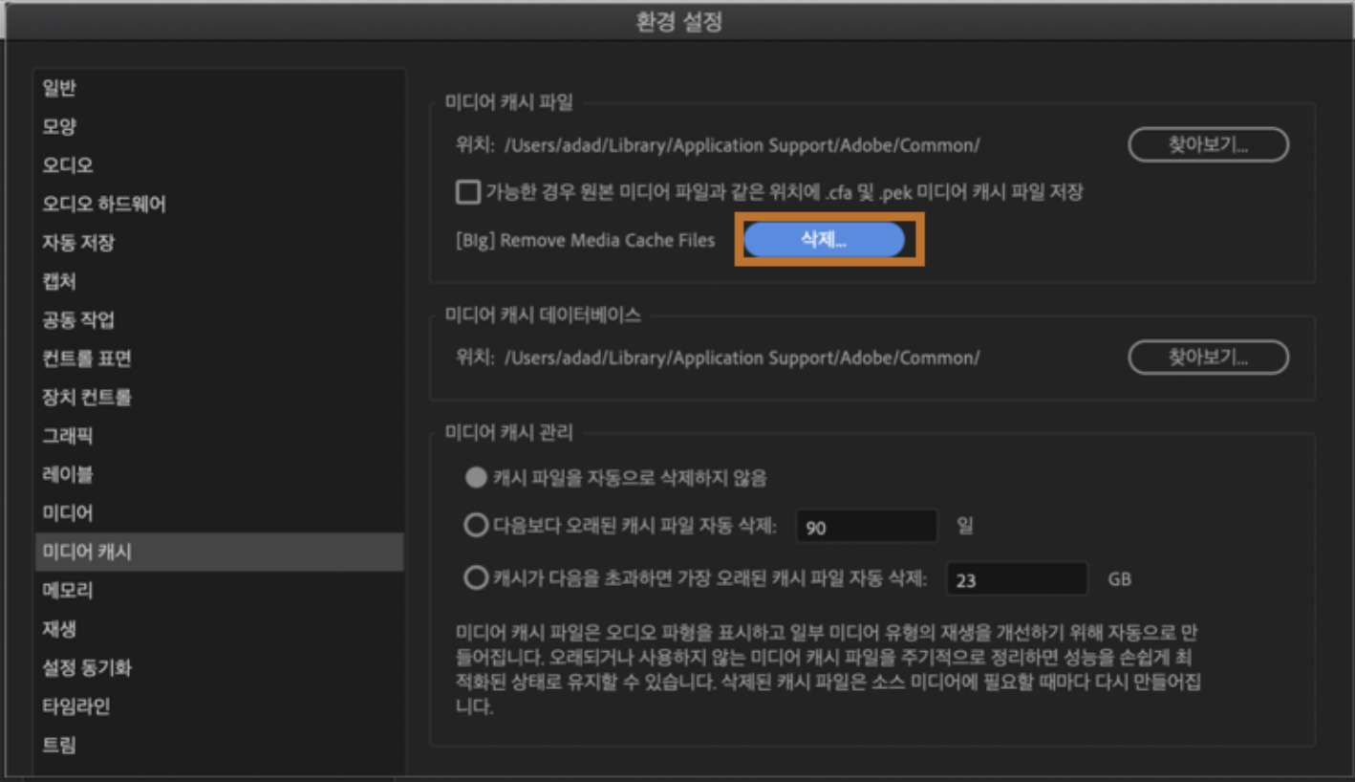The width and height of the screenshot is (1355, 782).
Task: Click the highlighted 삭제 button to remove media cache files
Action: 828,240
